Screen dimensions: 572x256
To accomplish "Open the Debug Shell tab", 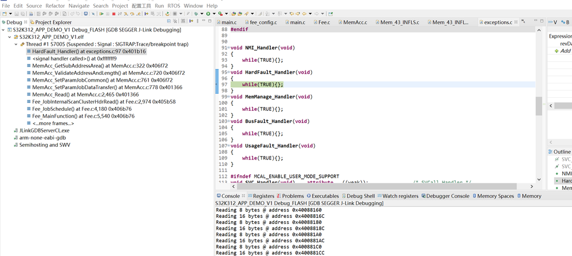I will (x=358, y=196).
